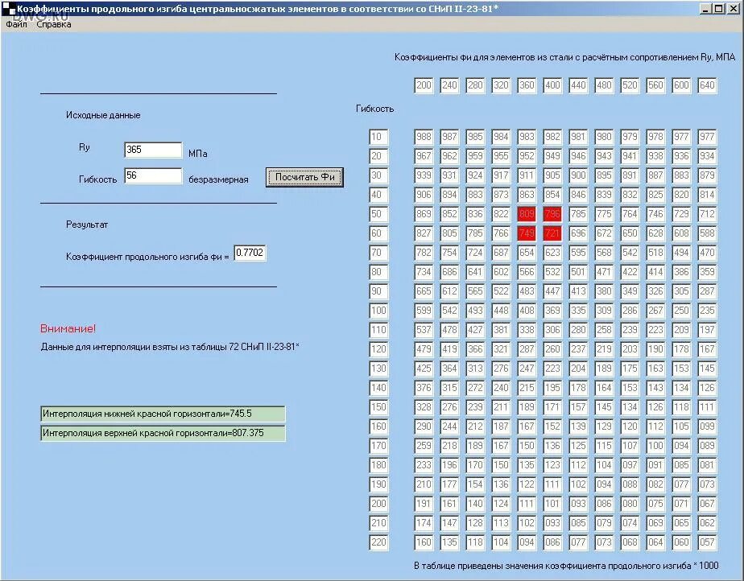Click cell 665 in row 90
The height and width of the screenshot is (581, 744).
[424, 291]
